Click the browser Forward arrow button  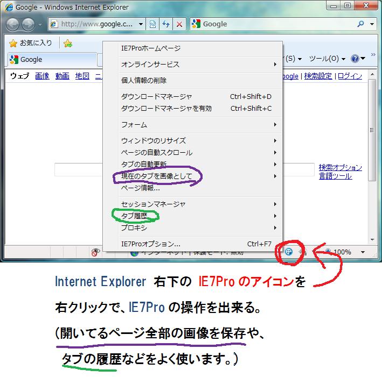[x=28, y=24]
